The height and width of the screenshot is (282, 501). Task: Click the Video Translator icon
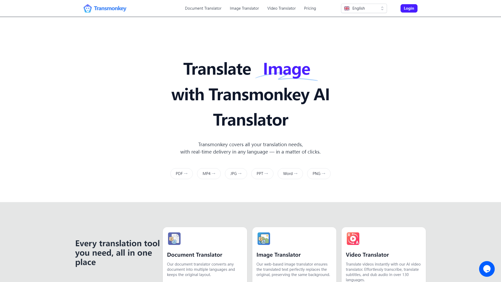(x=353, y=238)
